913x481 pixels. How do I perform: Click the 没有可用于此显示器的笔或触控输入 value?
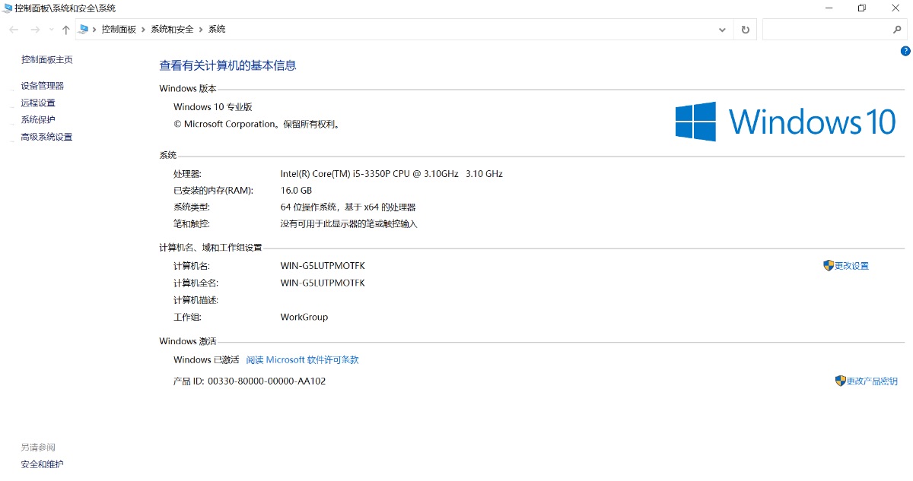click(x=349, y=223)
